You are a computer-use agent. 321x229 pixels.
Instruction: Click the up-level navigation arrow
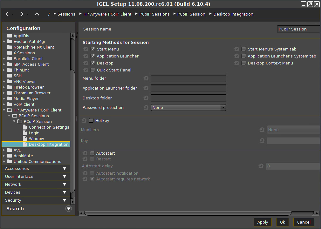(x=37, y=14)
